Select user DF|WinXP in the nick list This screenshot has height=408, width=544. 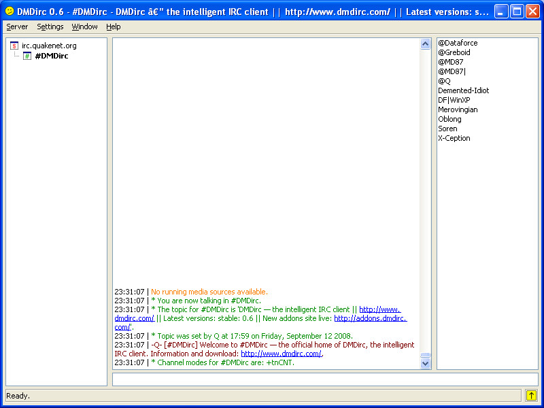tap(454, 100)
